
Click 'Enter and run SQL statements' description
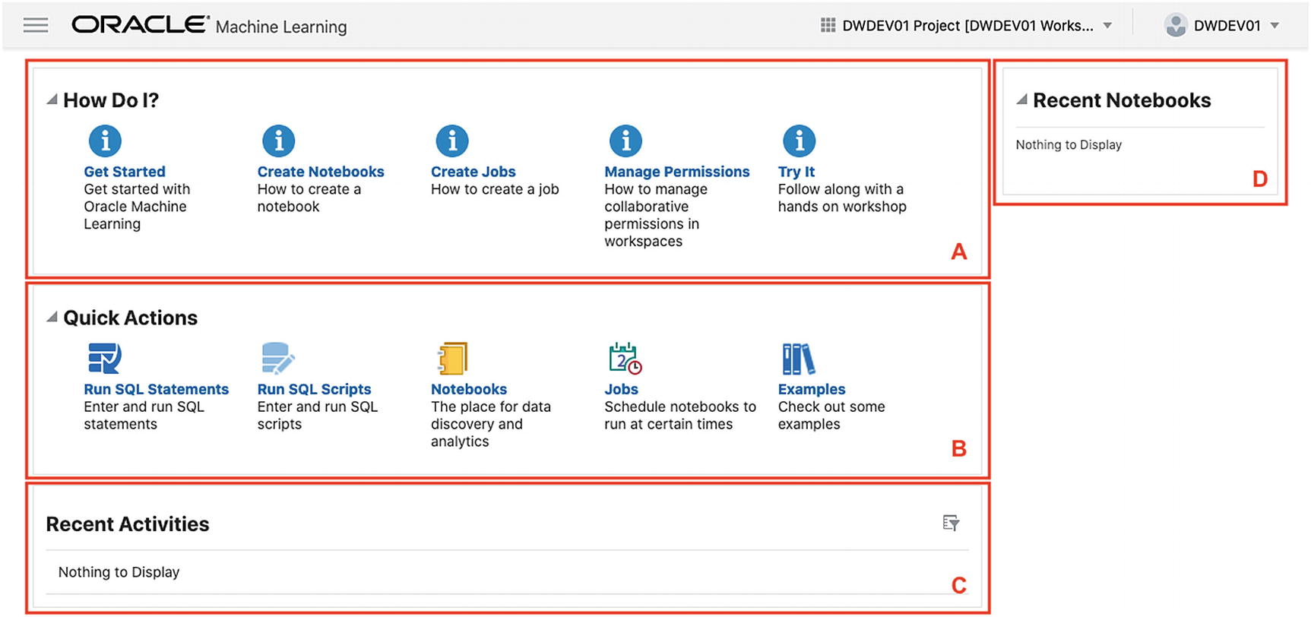click(x=144, y=416)
